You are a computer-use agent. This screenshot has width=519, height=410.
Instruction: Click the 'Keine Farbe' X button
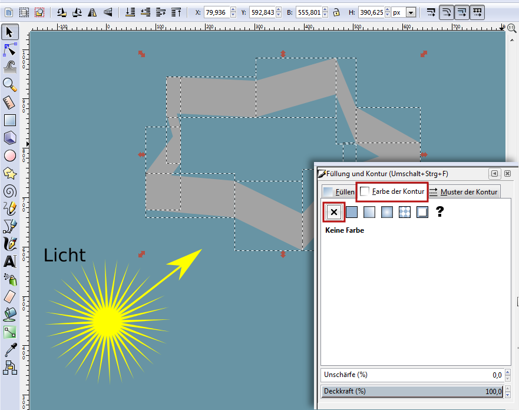[x=334, y=211]
